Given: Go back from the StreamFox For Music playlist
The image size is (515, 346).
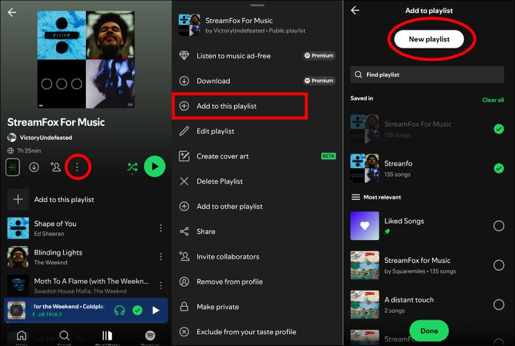Looking at the screenshot, I should point(12,12).
